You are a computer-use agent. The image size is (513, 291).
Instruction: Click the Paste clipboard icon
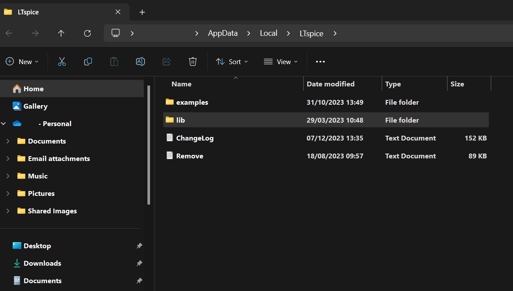114,62
